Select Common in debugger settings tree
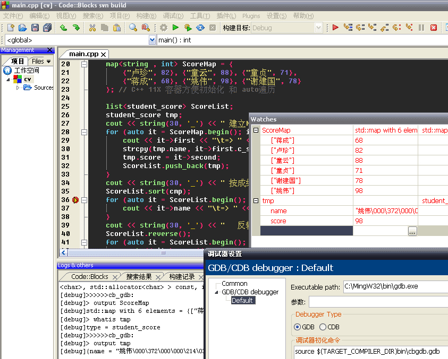 [234, 284]
